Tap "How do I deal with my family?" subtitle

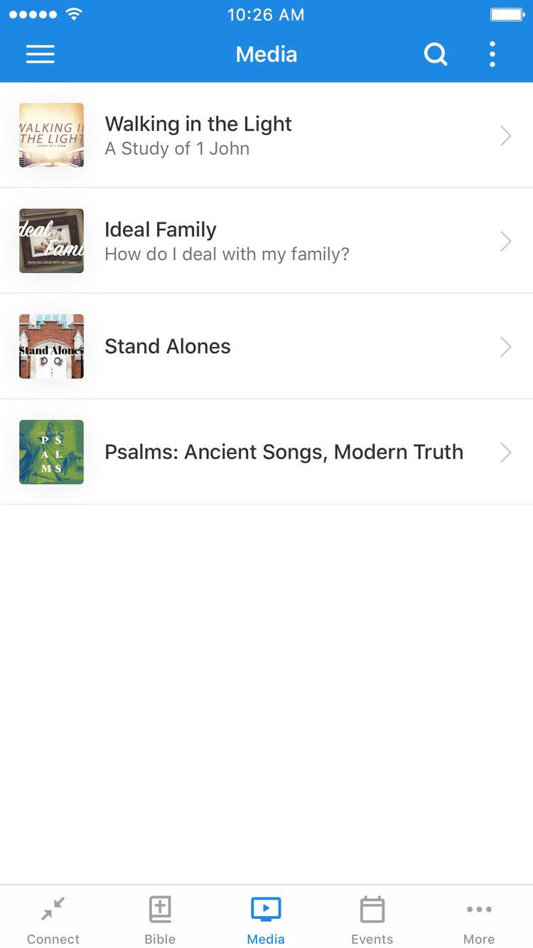point(227,254)
